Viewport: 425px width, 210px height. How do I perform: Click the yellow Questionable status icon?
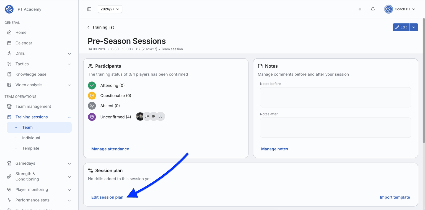(92, 96)
